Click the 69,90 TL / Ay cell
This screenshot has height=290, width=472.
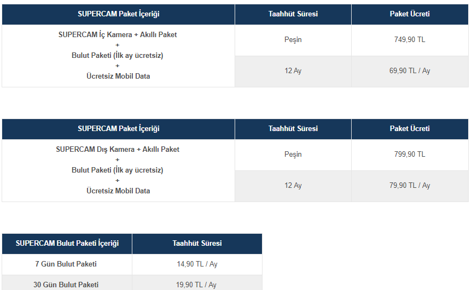(x=410, y=71)
